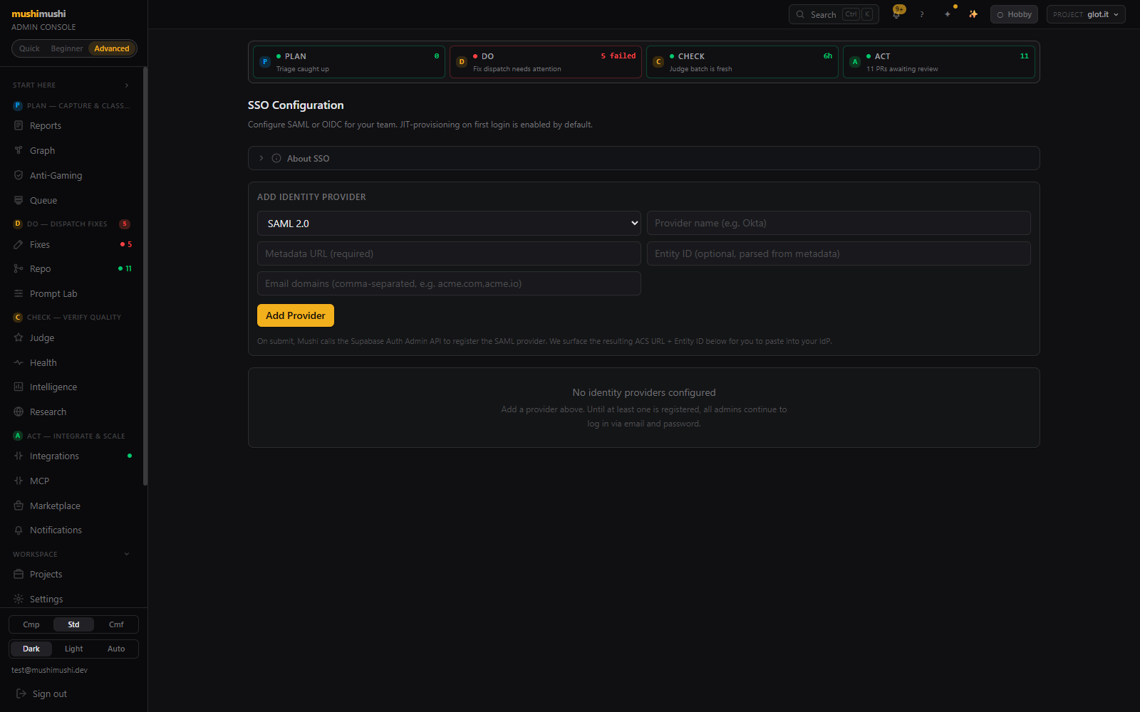The image size is (1140, 712).
Task: Open the Graph page icon
Action: 19,150
